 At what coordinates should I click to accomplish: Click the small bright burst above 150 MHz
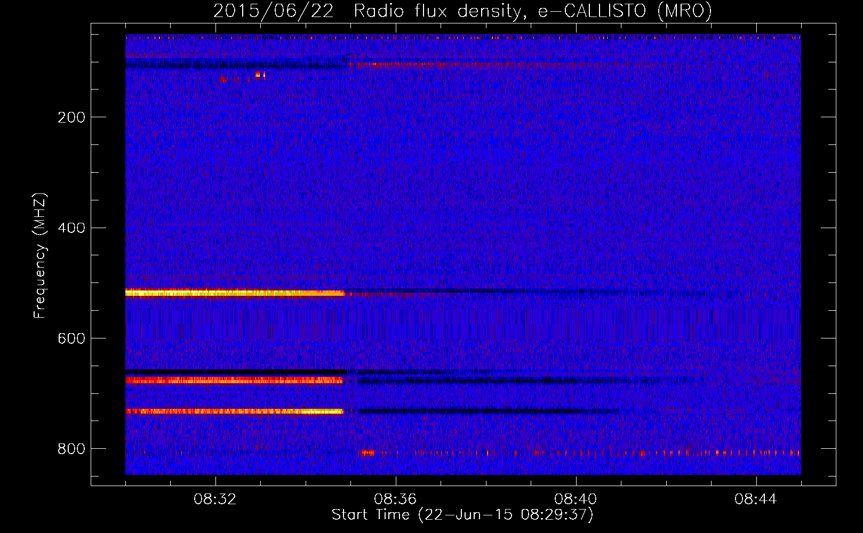coord(260,75)
